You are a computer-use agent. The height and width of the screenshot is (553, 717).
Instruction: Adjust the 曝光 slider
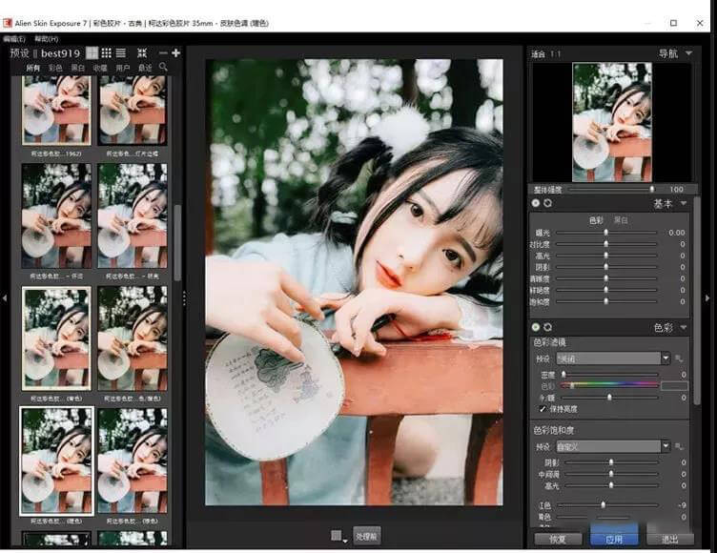(606, 233)
